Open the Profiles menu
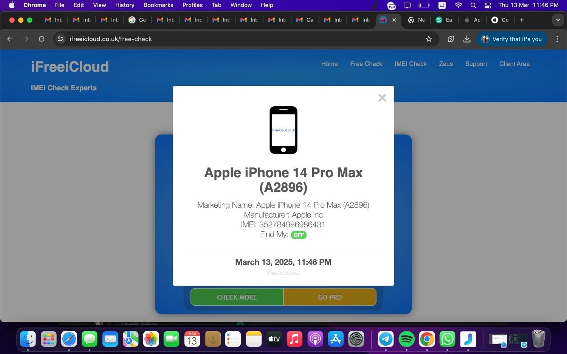Viewport: 567px width, 354px height. coord(192,5)
